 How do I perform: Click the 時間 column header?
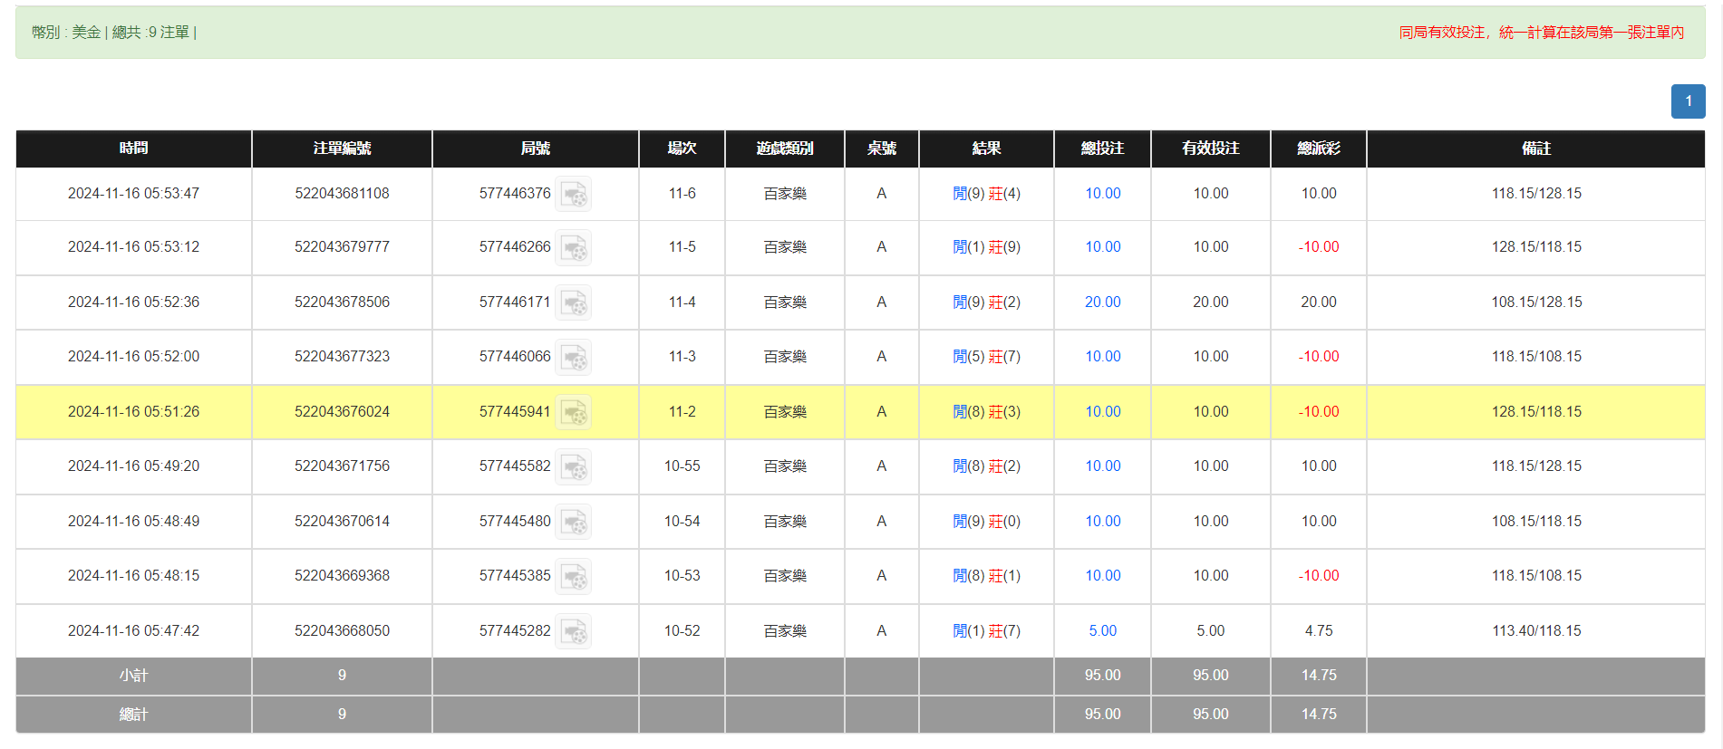[x=133, y=149]
